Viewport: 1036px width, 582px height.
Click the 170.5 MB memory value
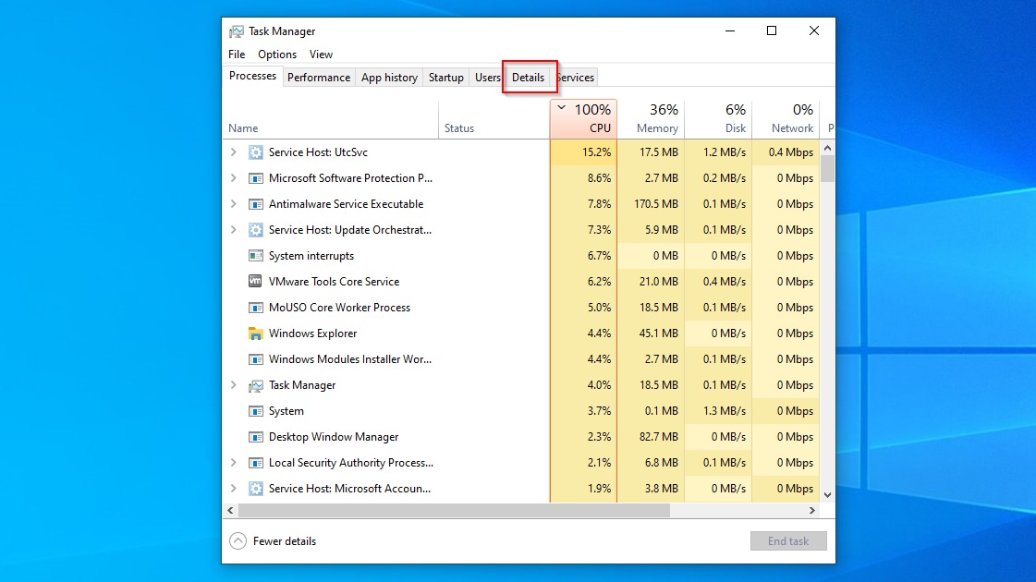[656, 204]
